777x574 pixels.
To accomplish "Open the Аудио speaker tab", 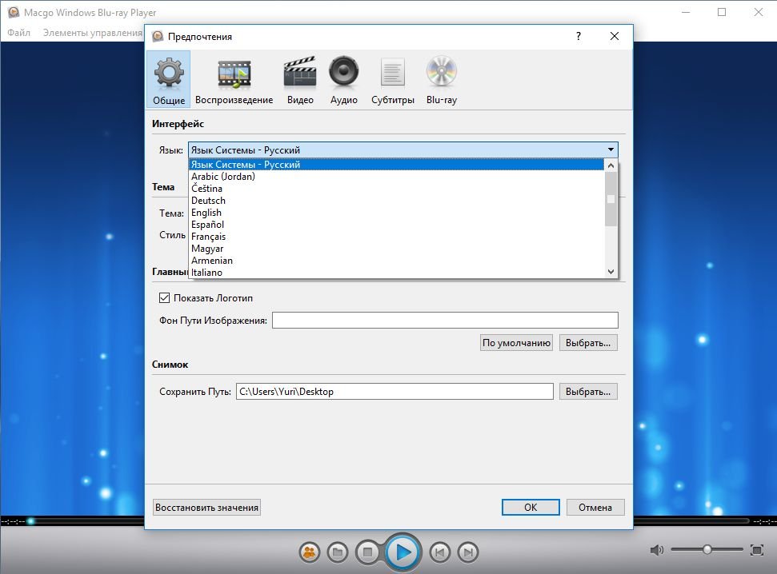I will point(344,79).
